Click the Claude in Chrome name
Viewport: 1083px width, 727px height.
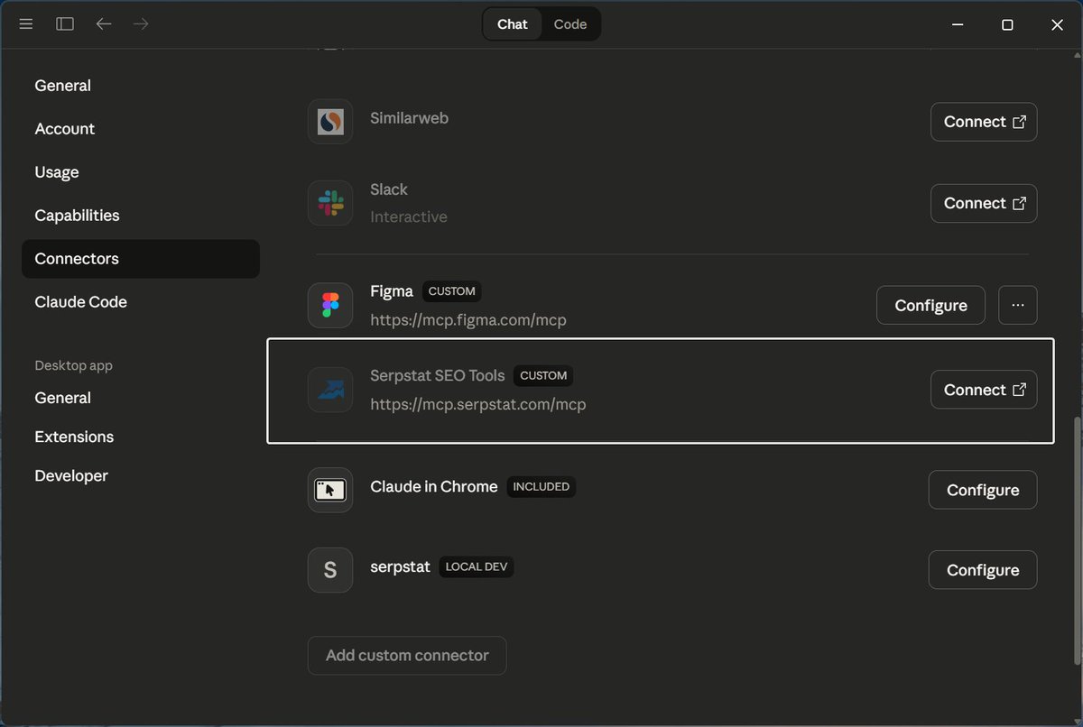click(434, 486)
